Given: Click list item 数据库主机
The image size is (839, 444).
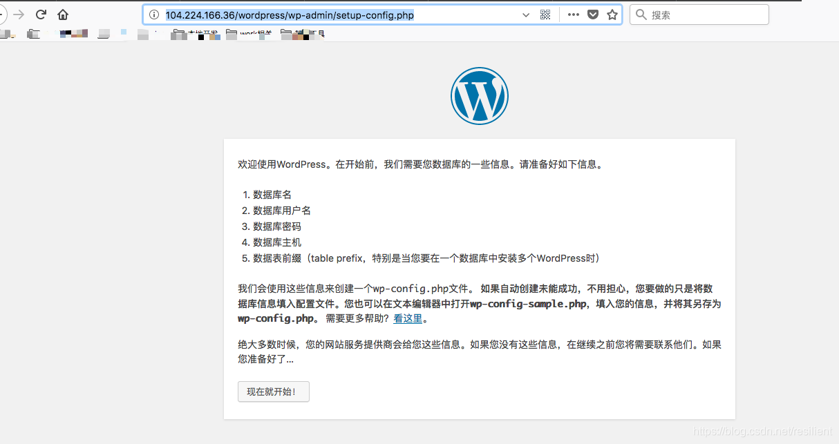Looking at the screenshot, I should [277, 242].
